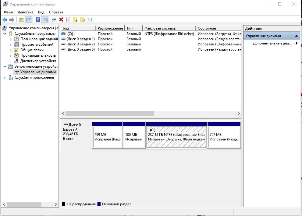Click the Properties checkmark page icon
The image size is (302, 216).
click(68, 19)
